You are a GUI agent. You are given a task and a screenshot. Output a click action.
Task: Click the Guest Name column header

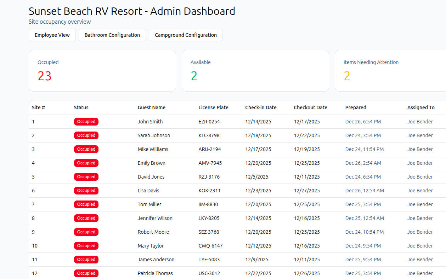click(151, 107)
